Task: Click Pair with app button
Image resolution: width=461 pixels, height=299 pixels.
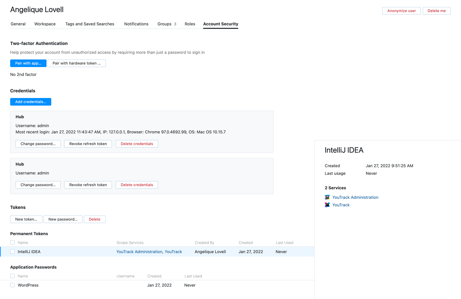Action: click(28, 63)
